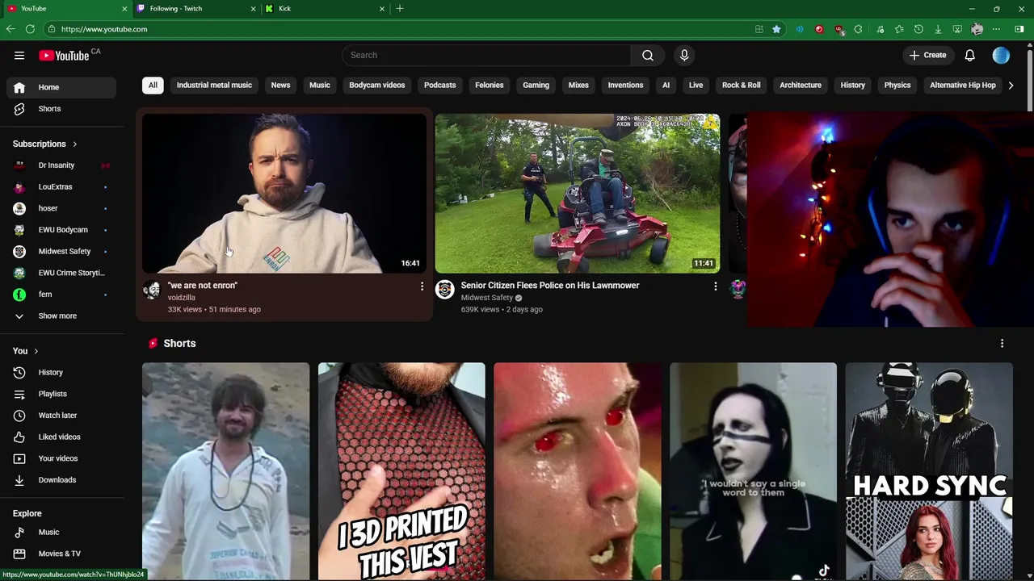Expand the You section arrow
The height and width of the screenshot is (581, 1034).
[x=36, y=351]
